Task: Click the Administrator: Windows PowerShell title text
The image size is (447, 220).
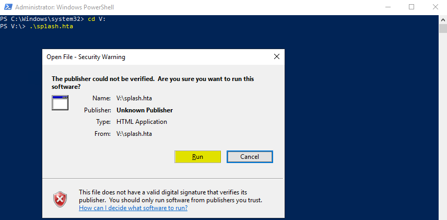Action: (x=64, y=7)
